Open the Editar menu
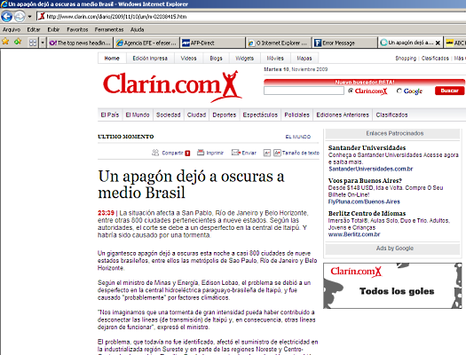Viewport: 466px width, 355px height. click(x=34, y=29)
